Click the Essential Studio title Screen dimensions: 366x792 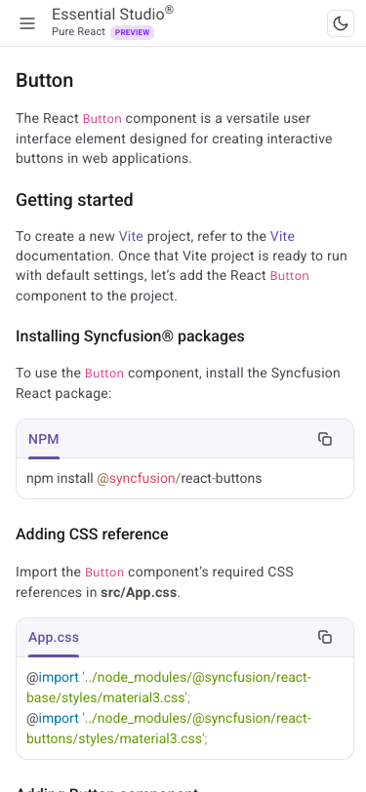tap(112, 14)
